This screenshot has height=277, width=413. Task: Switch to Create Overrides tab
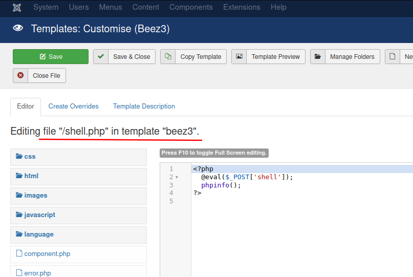point(74,106)
